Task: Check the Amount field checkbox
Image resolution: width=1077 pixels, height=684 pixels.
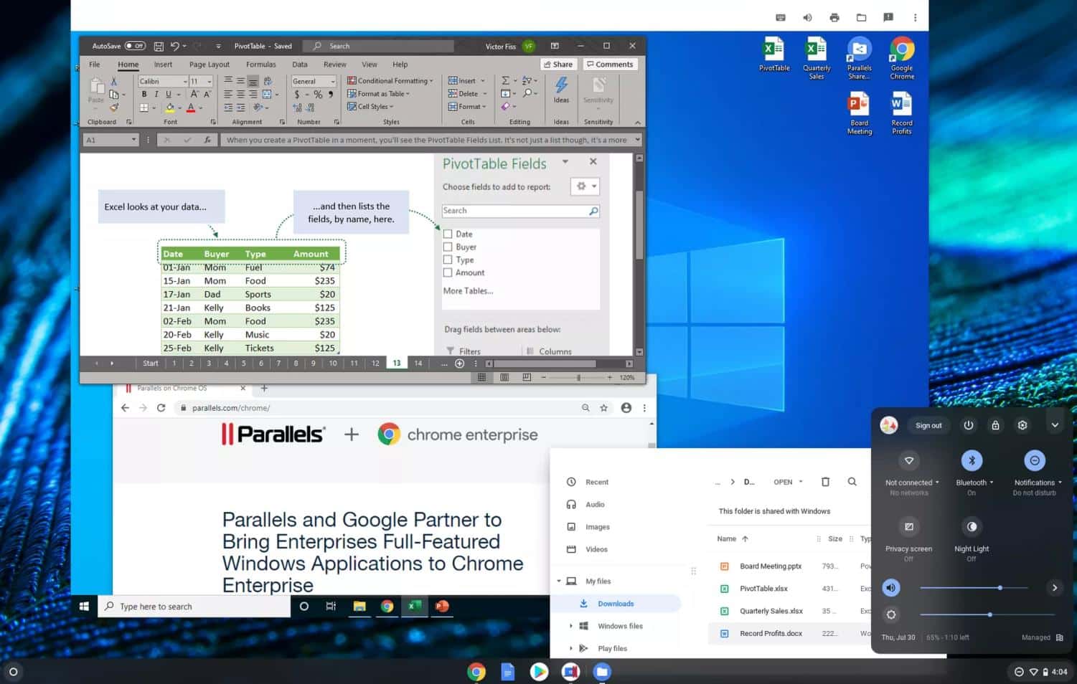Action: click(x=448, y=272)
